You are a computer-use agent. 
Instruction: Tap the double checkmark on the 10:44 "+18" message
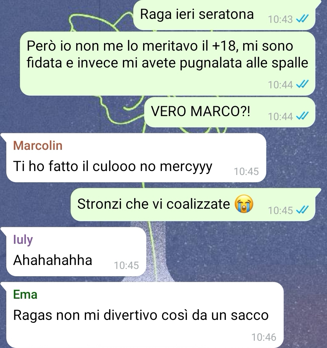coord(302,85)
